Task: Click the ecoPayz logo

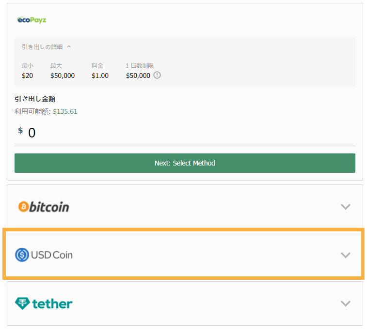Action: pyautogui.click(x=32, y=20)
